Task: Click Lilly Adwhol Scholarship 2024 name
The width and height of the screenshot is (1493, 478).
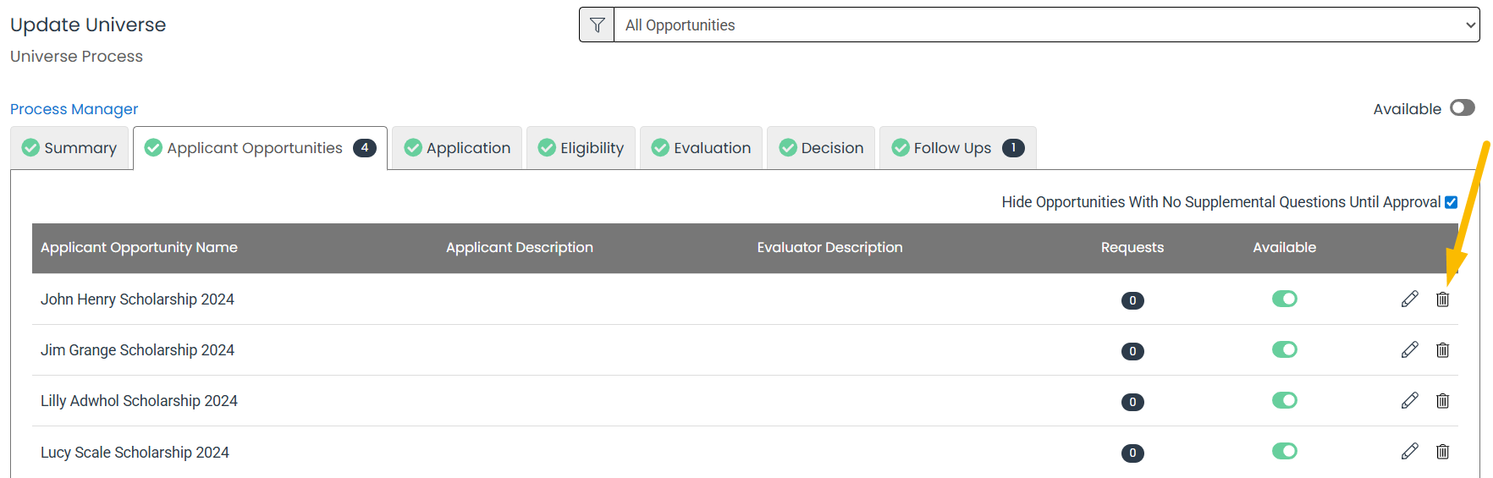Action: (x=139, y=401)
